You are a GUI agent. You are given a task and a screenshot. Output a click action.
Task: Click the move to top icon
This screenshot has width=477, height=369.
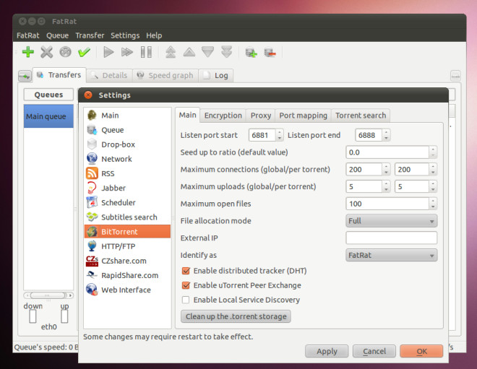(x=171, y=52)
